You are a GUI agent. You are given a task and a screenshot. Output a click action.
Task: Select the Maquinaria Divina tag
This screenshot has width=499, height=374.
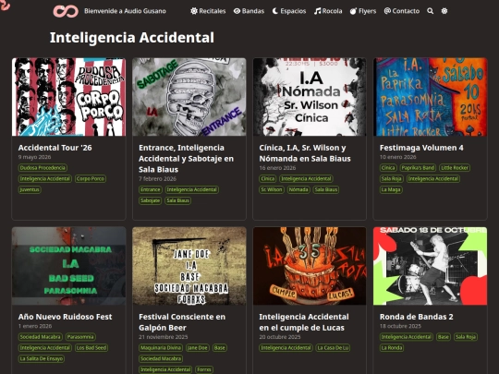(x=161, y=347)
